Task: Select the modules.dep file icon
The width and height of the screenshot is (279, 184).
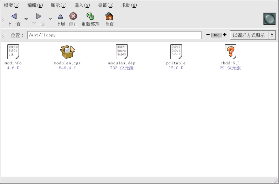Action: coord(122,52)
